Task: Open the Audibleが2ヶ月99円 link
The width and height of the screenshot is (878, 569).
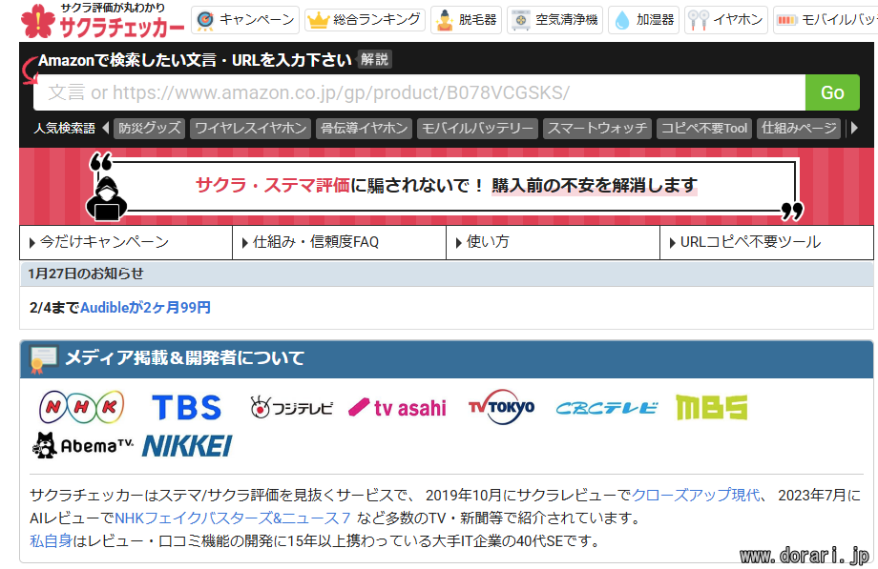Action: coord(146,308)
